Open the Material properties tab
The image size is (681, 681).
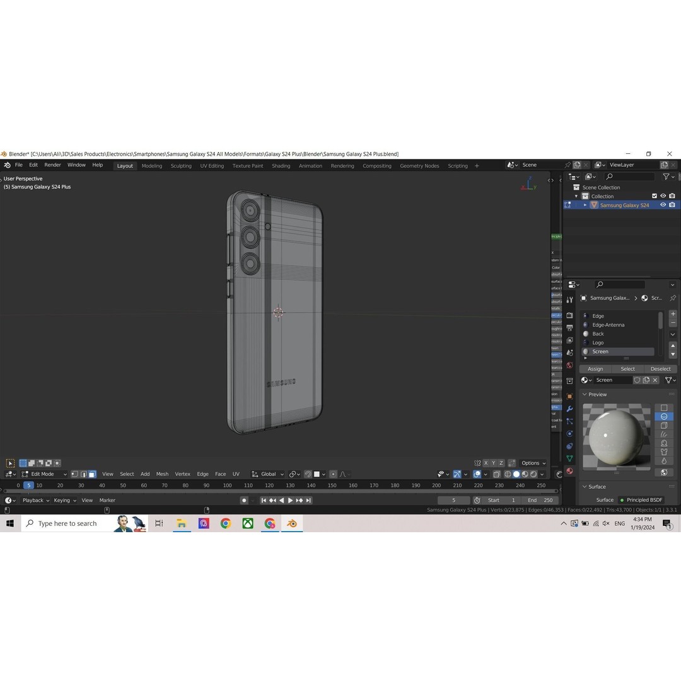[x=570, y=471]
